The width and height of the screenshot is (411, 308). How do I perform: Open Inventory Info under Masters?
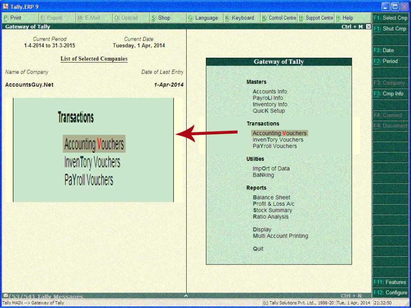pyautogui.click(x=270, y=104)
